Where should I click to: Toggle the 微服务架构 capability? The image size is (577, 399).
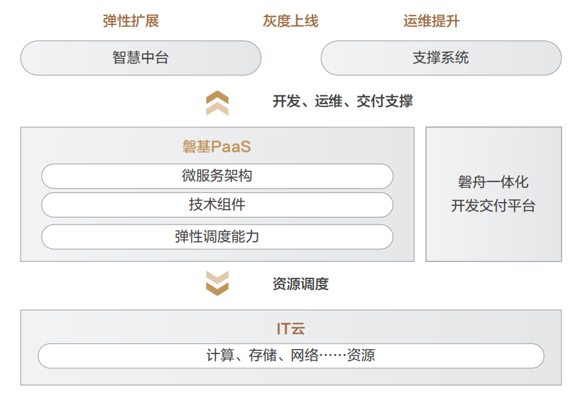(217, 176)
